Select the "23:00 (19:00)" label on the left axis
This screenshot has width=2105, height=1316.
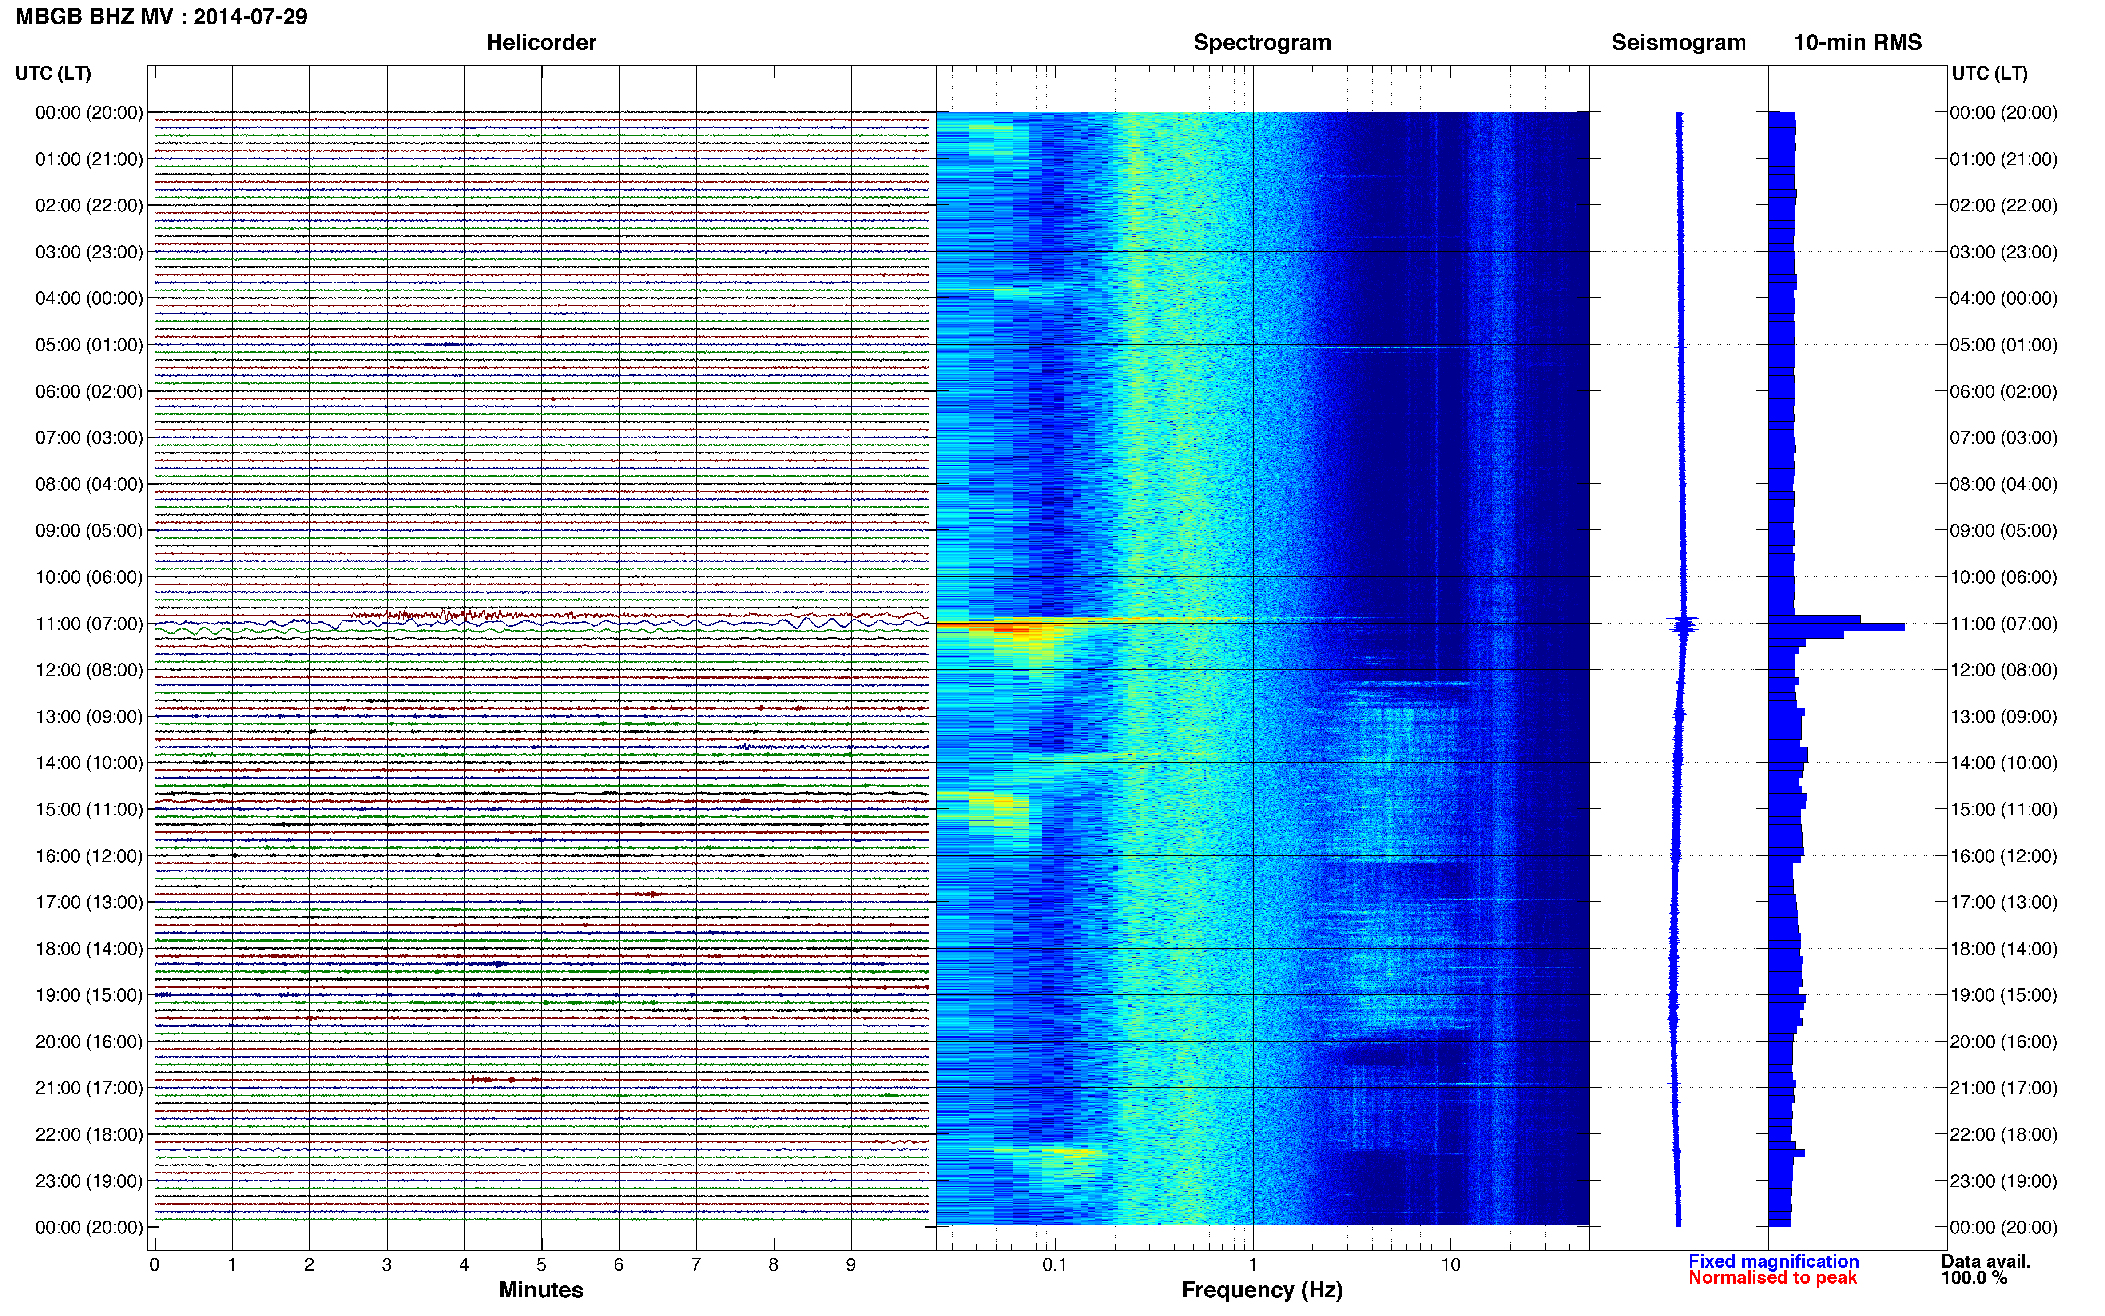click(89, 1181)
